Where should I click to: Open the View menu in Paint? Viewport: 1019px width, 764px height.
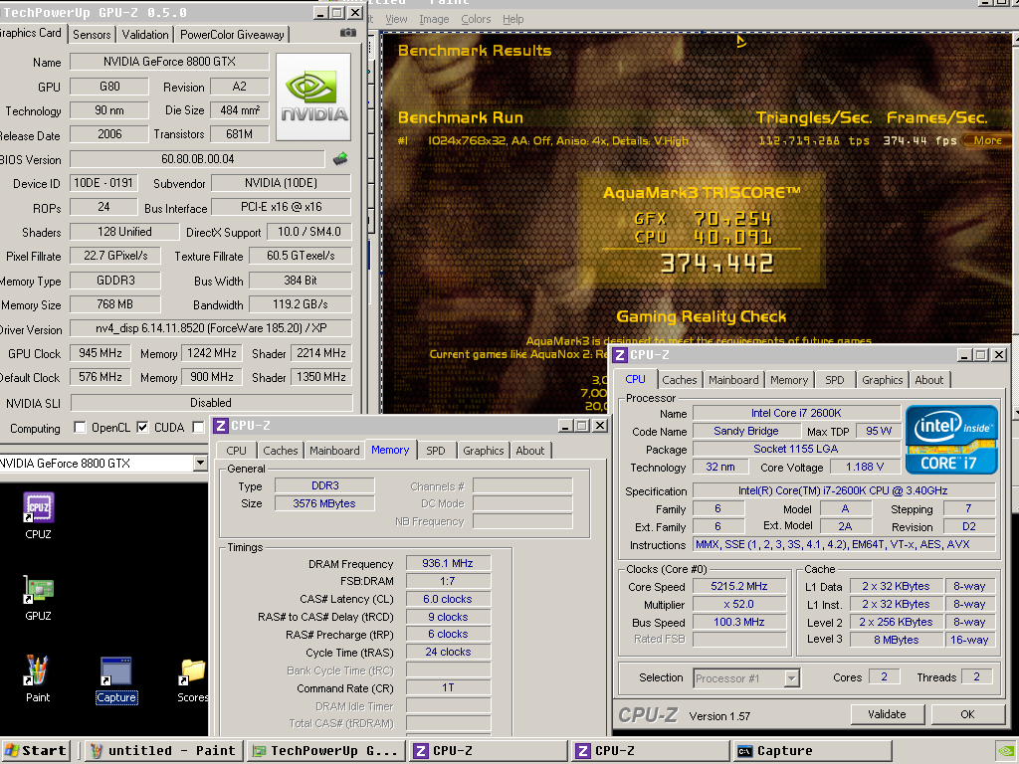[396, 19]
